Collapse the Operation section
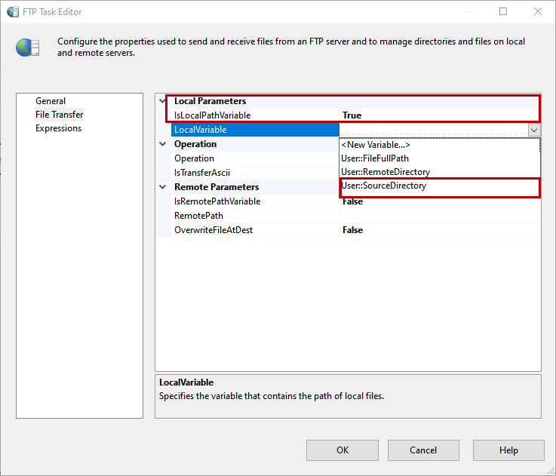556x476 pixels. pos(163,144)
